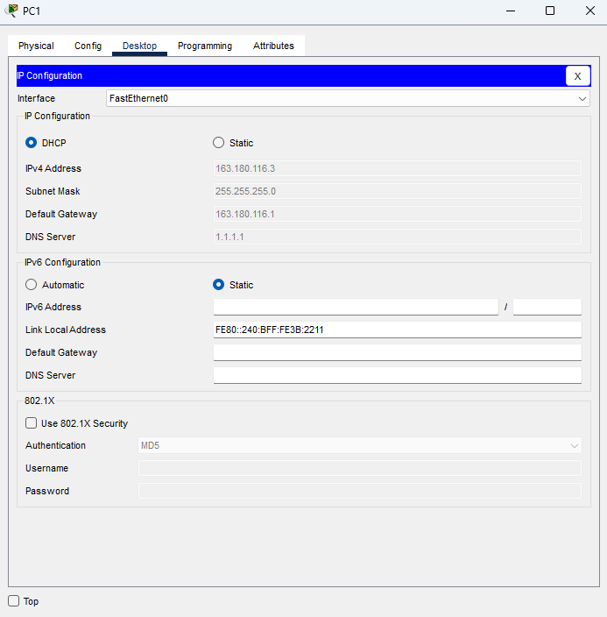Click the IPv4 DNS Server field 1.1.1.1
The image size is (607, 617).
click(398, 237)
